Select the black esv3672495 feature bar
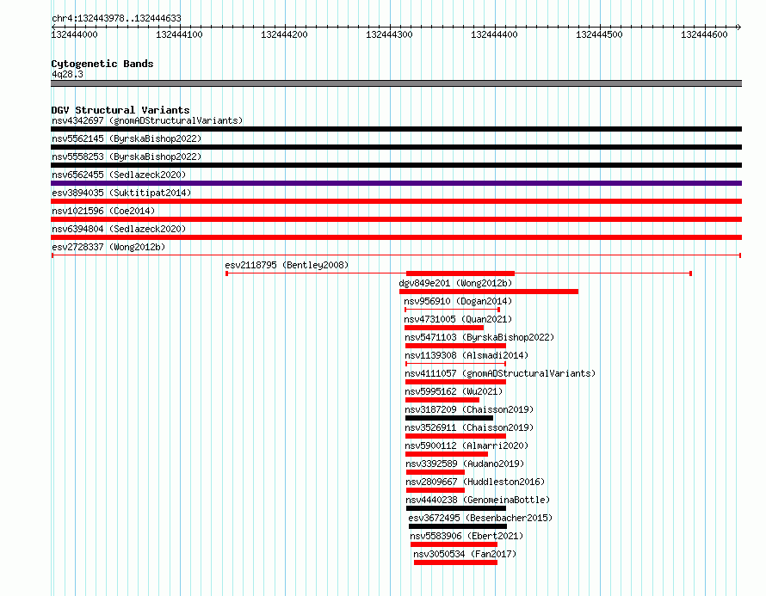Viewport: 766px width, 596px height. [458, 526]
